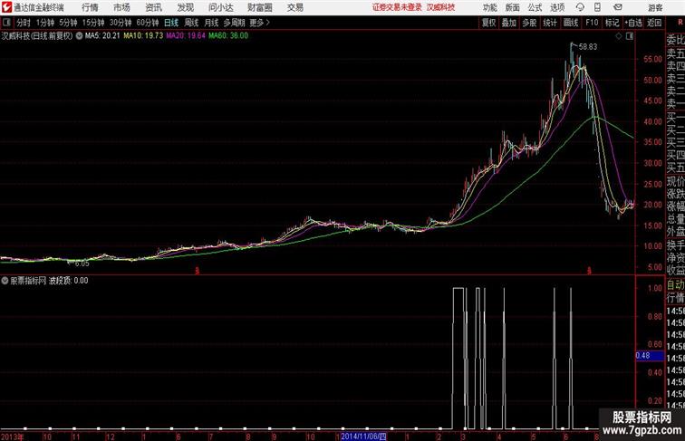Click the diamond icon at chart top right
The image size is (685, 441).
pos(619,36)
